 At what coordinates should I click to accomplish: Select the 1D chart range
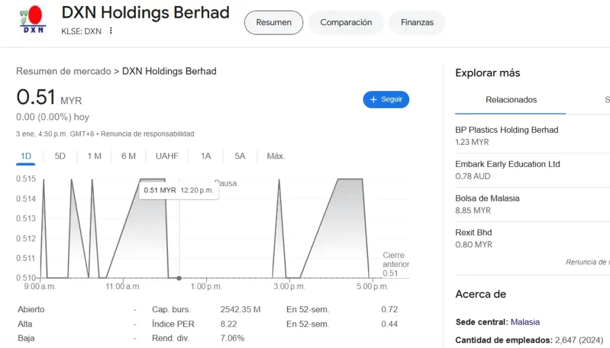(26, 156)
